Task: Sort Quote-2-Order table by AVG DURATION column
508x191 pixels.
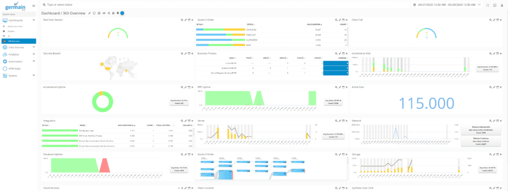Action: pyautogui.click(x=314, y=25)
